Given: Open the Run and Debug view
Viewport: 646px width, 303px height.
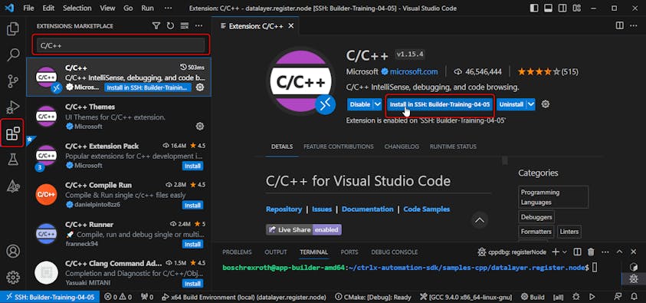Looking at the screenshot, I should [13, 107].
